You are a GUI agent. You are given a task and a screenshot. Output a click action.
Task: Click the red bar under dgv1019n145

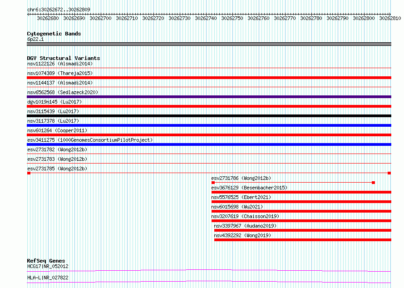209,106
